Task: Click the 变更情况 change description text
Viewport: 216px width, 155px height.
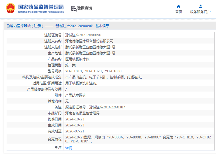Action: pos(138,139)
